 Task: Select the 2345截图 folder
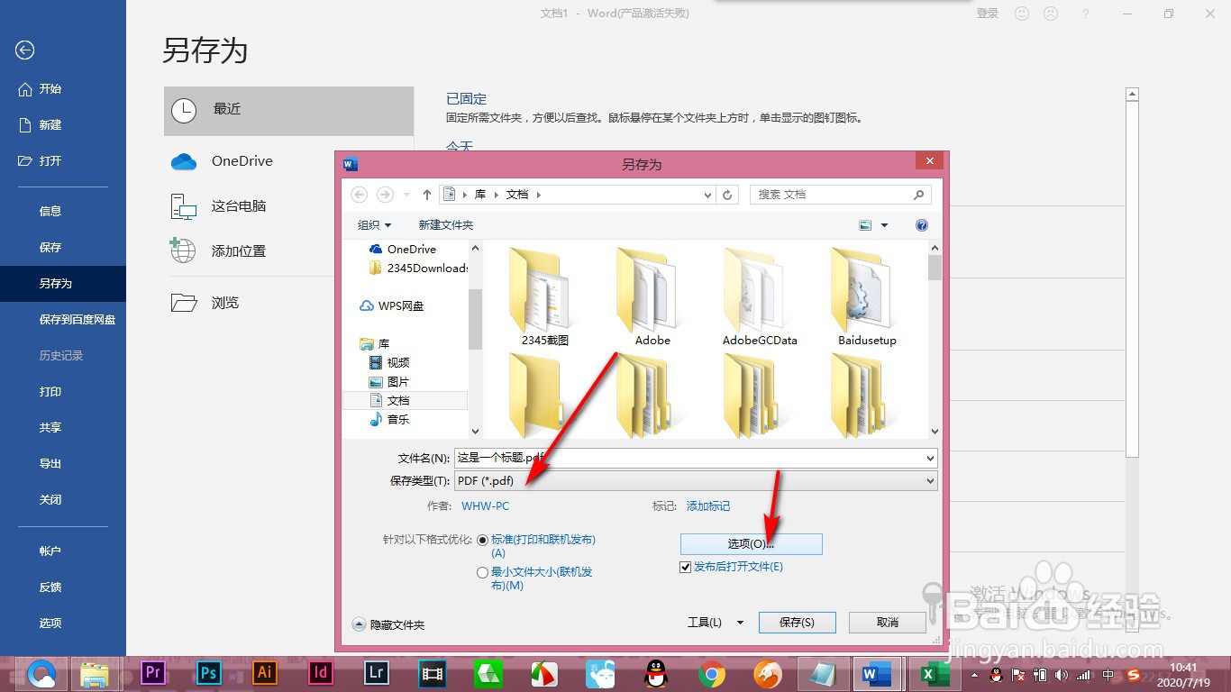point(545,296)
